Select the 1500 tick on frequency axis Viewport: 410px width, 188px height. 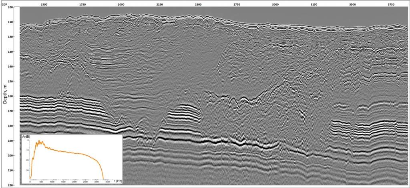point(64,182)
